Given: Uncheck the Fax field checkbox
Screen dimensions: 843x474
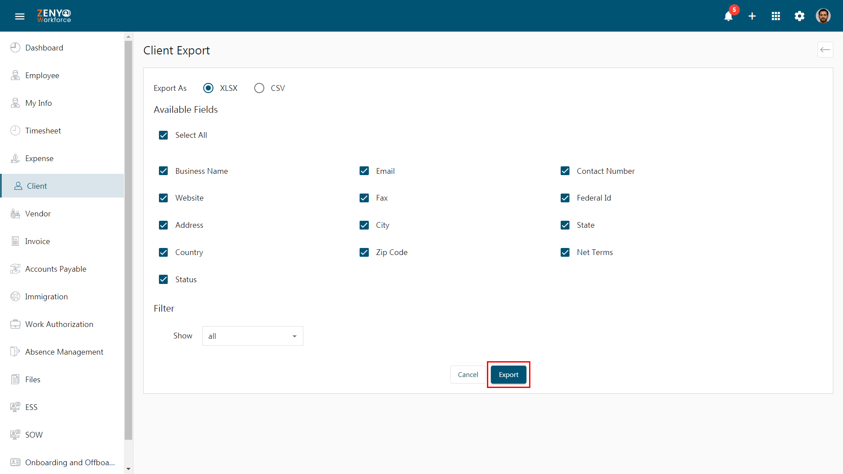Looking at the screenshot, I should point(364,197).
